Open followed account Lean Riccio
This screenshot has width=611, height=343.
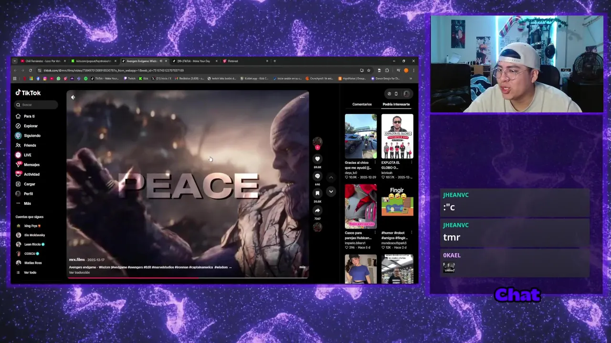pos(31,244)
